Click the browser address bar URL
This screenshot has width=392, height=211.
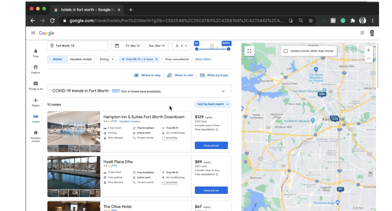click(x=176, y=21)
